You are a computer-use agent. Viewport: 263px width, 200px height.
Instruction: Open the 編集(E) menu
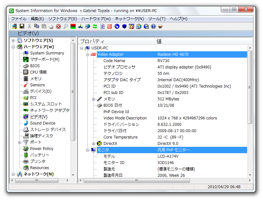coord(37,19)
